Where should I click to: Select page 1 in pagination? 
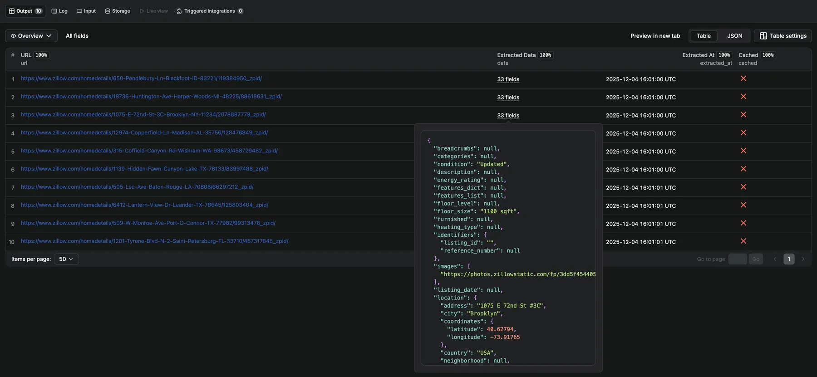pyautogui.click(x=789, y=259)
